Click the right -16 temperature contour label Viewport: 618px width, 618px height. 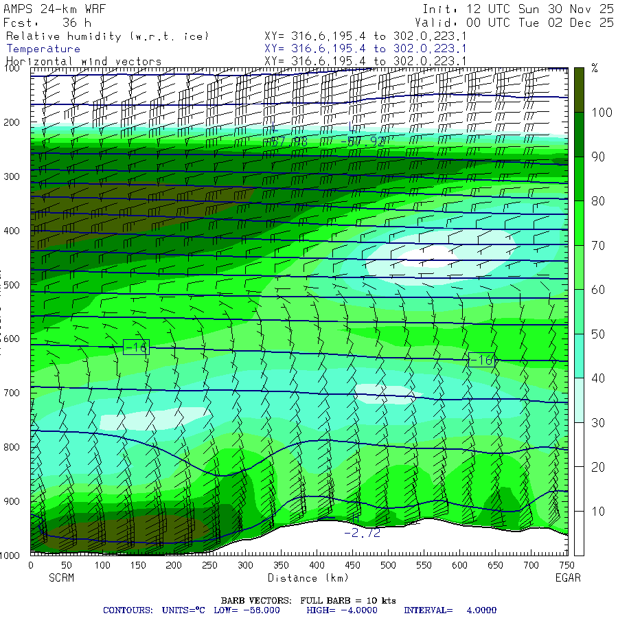pyautogui.click(x=481, y=360)
